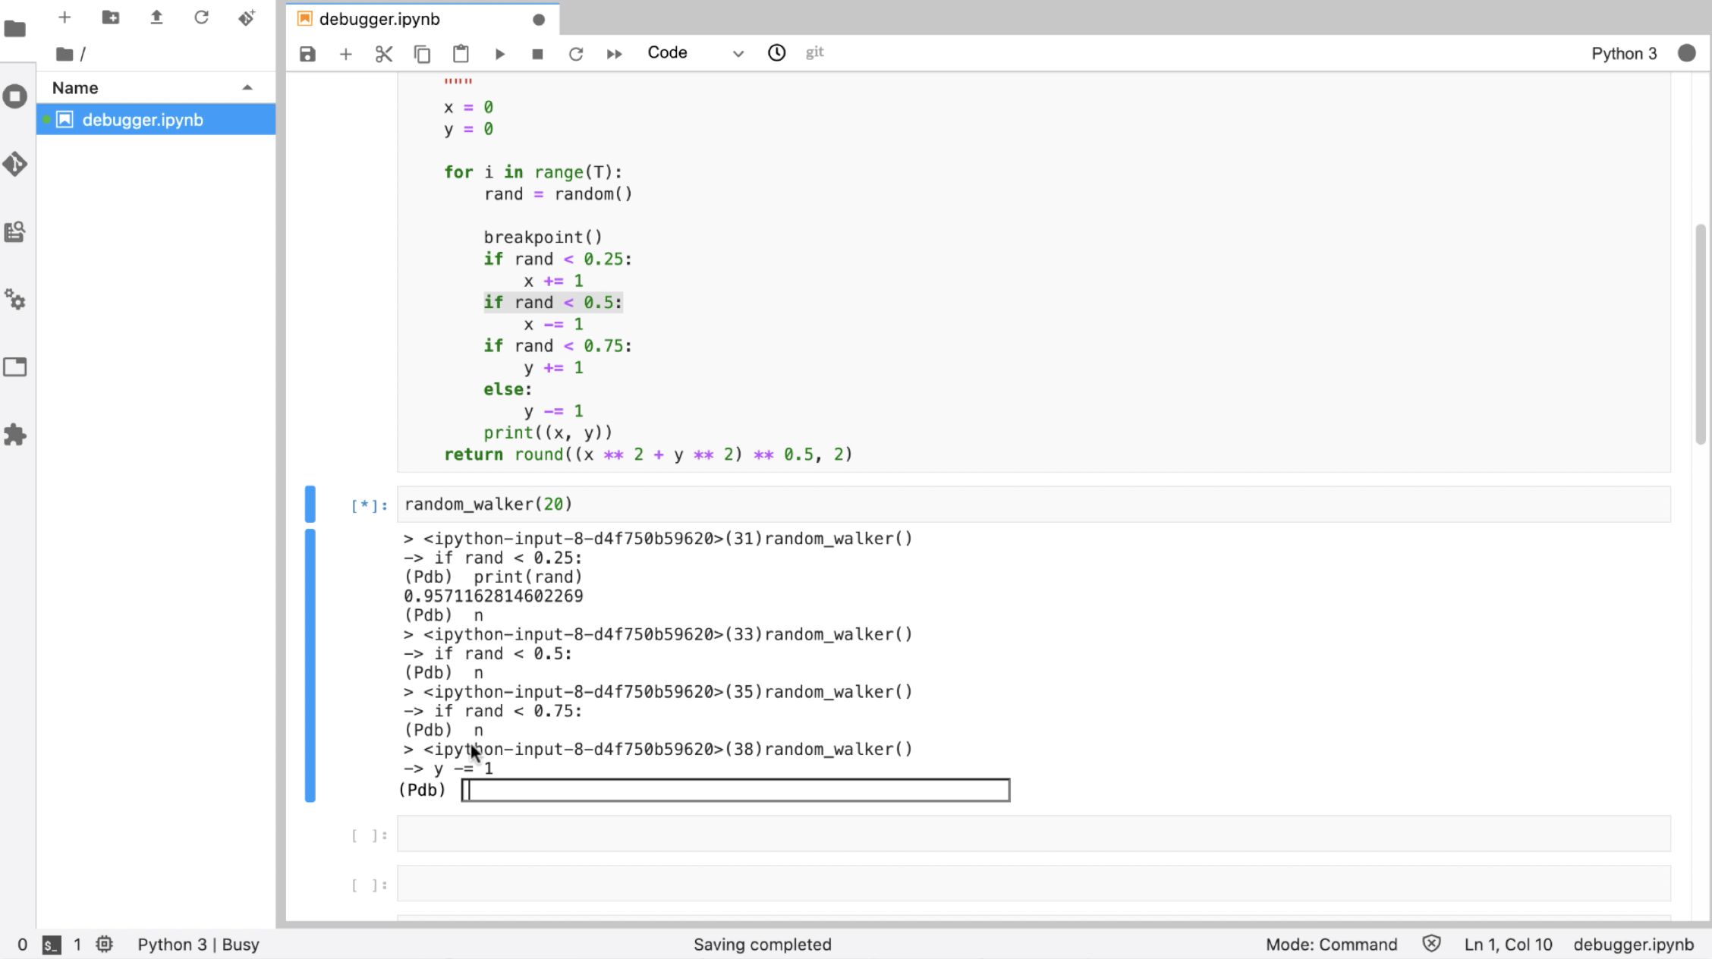
Task: Click the save notebook icon
Action: [x=307, y=54]
